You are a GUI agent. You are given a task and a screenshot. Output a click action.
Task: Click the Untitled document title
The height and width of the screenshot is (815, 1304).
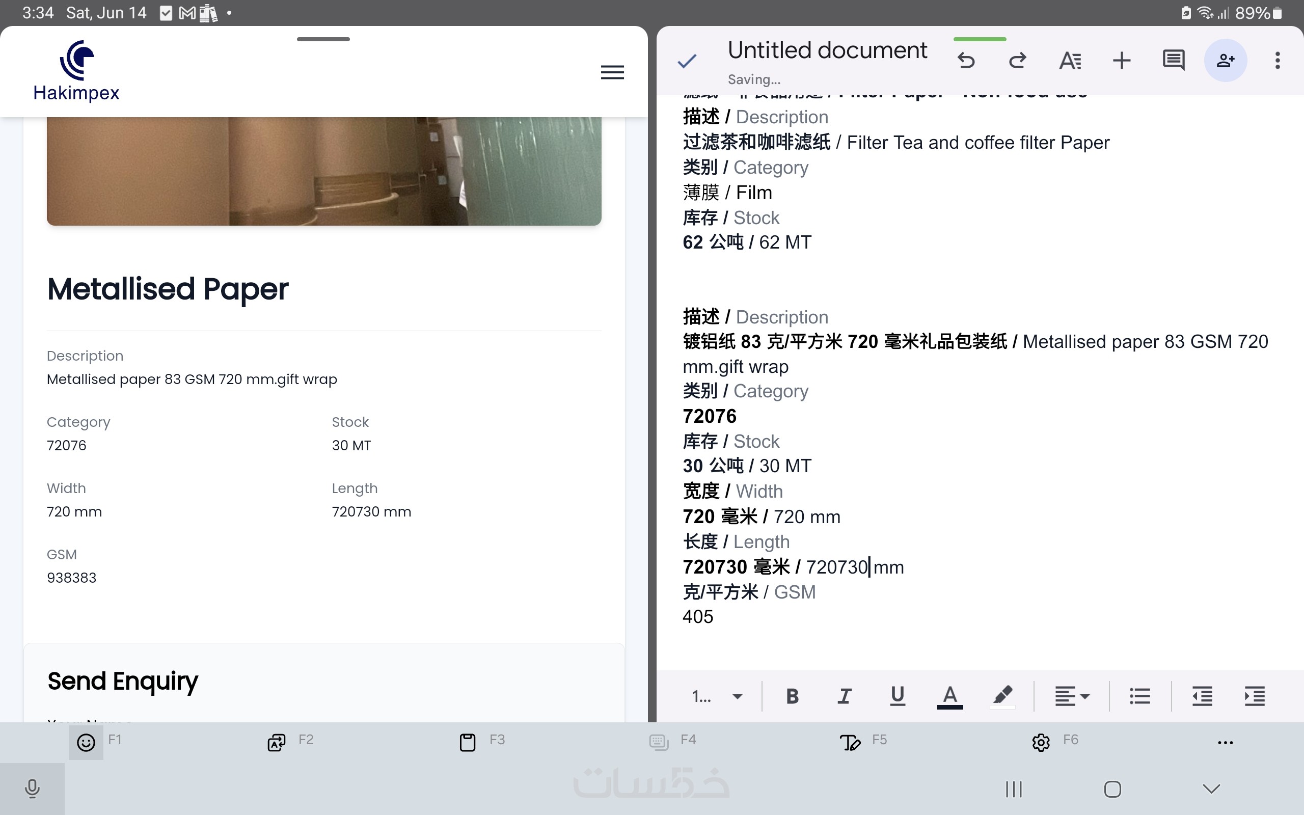827,50
